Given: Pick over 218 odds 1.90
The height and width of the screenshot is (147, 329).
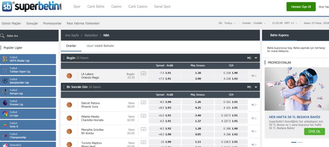Looking at the screenshot, I should [x=231, y=73].
